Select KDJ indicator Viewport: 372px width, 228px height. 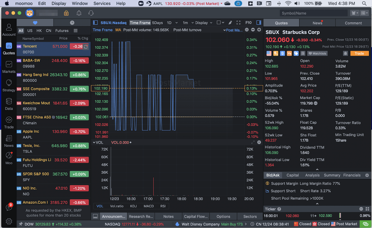(133, 206)
